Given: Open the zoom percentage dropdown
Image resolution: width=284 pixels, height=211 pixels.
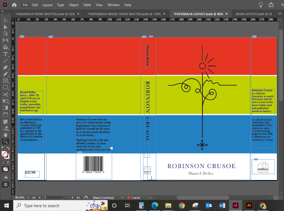Looking at the screenshot, I should [28, 197].
